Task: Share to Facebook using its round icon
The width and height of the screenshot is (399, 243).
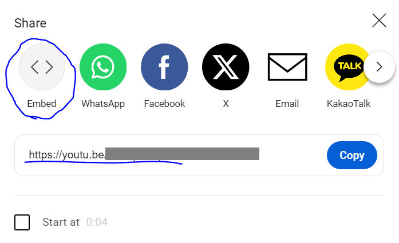Action: click(x=164, y=67)
